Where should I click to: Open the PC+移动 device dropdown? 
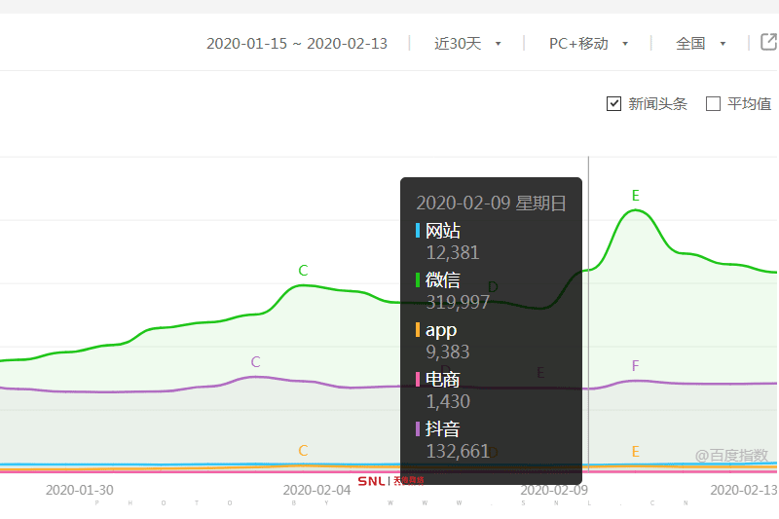pyautogui.click(x=588, y=44)
